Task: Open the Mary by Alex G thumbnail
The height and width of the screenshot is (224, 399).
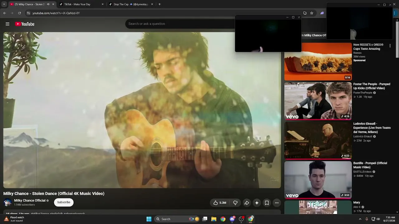Action: tap(318, 207)
